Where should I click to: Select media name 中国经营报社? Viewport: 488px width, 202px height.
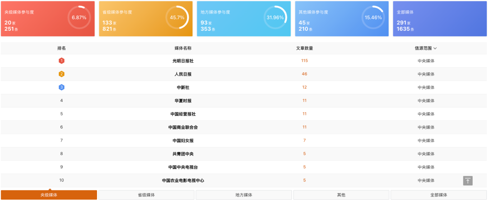coord(183,114)
